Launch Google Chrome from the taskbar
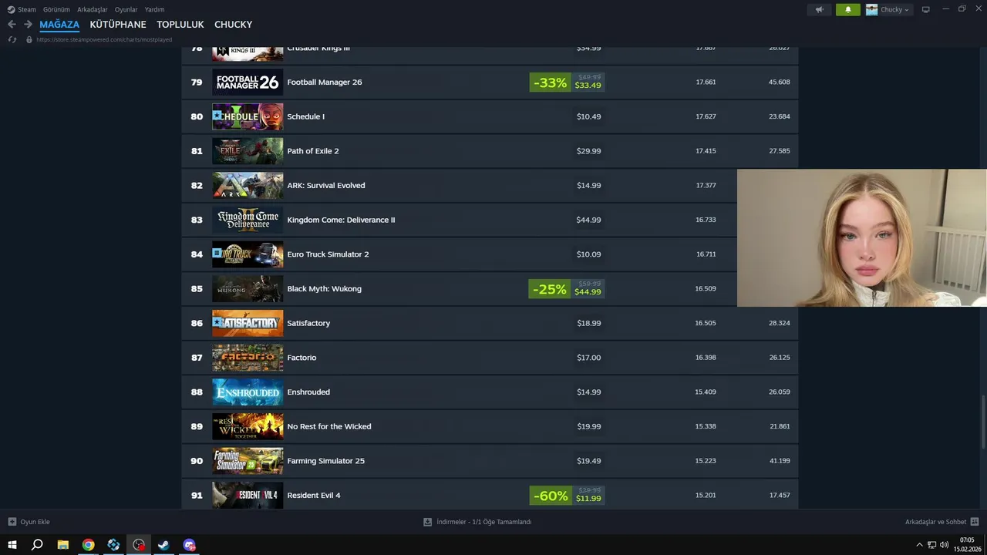Screen dimensions: 987x555 click(x=89, y=545)
